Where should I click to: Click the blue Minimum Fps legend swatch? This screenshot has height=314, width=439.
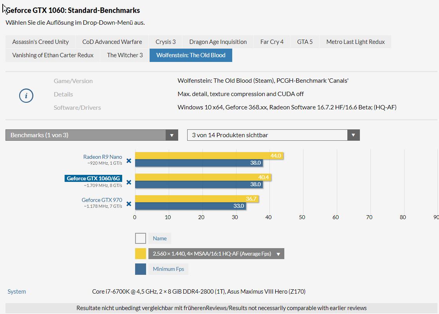141,269
